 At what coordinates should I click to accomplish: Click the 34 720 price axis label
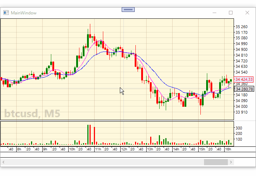(242, 61)
